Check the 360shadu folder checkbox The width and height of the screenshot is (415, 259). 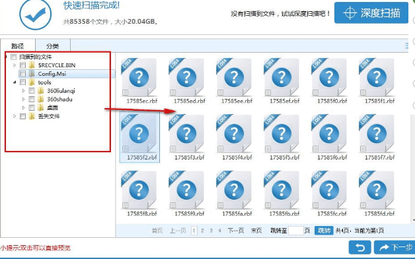point(32,100)
